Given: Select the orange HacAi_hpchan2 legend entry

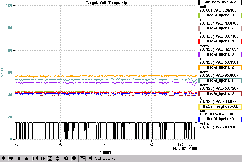Looking at the screenshot, I should pyautogui.click(x=220, y=68).
